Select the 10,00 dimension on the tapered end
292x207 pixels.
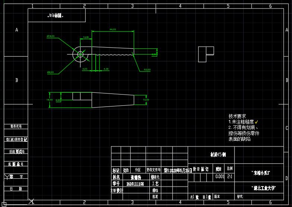click(146, 100)
